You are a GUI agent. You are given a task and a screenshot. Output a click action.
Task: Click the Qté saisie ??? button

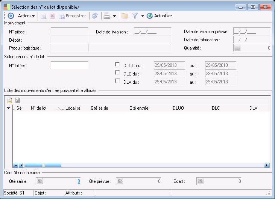click(40, 181)
